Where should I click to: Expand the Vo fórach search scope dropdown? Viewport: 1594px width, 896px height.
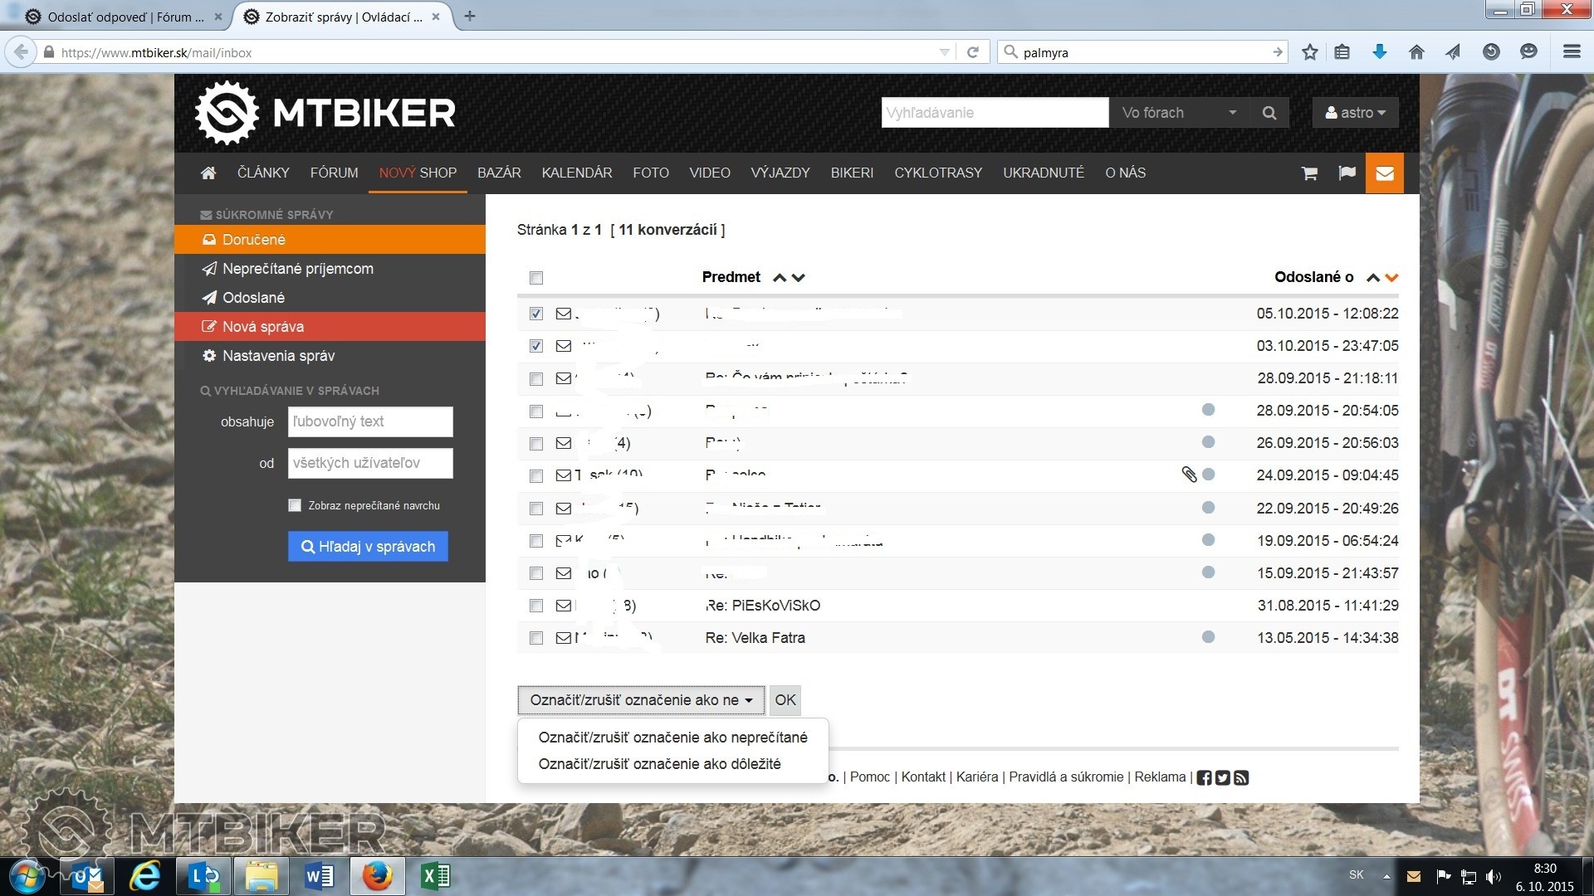(1178, 113)
